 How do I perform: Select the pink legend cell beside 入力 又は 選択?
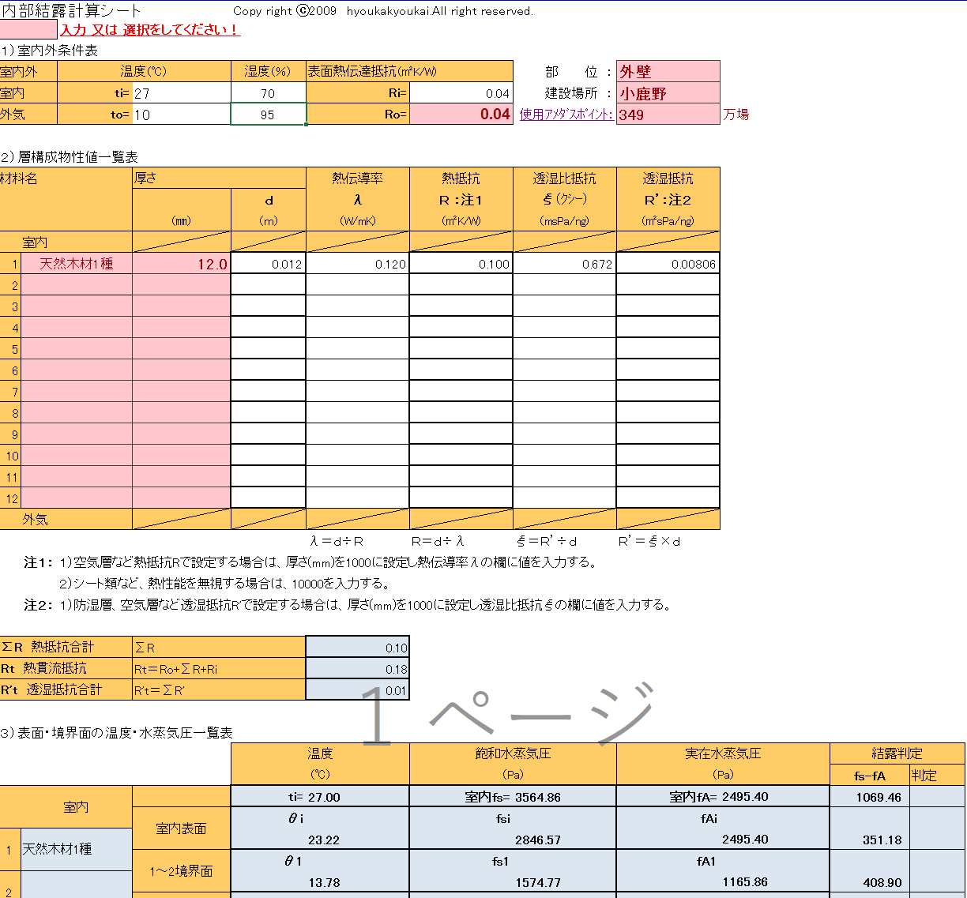28,30
